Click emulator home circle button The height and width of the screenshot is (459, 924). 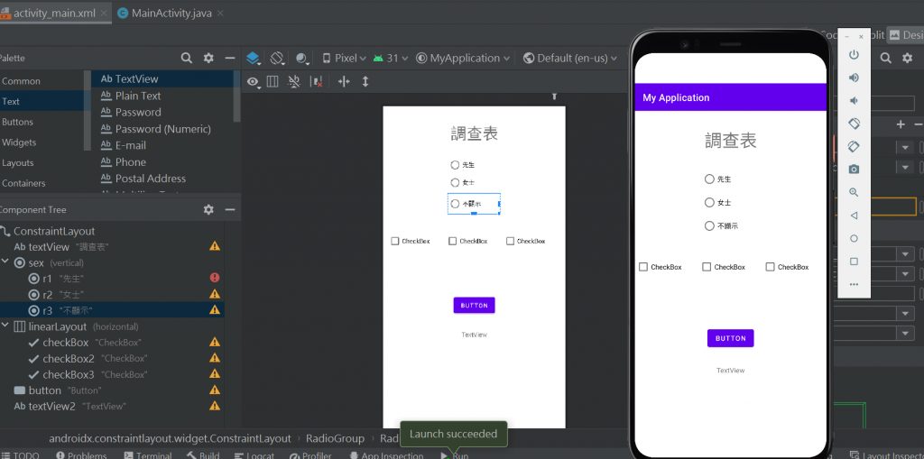854,239
